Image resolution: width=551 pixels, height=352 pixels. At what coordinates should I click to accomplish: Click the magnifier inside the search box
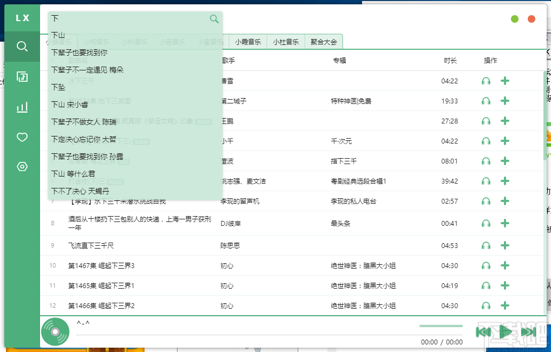214,19
